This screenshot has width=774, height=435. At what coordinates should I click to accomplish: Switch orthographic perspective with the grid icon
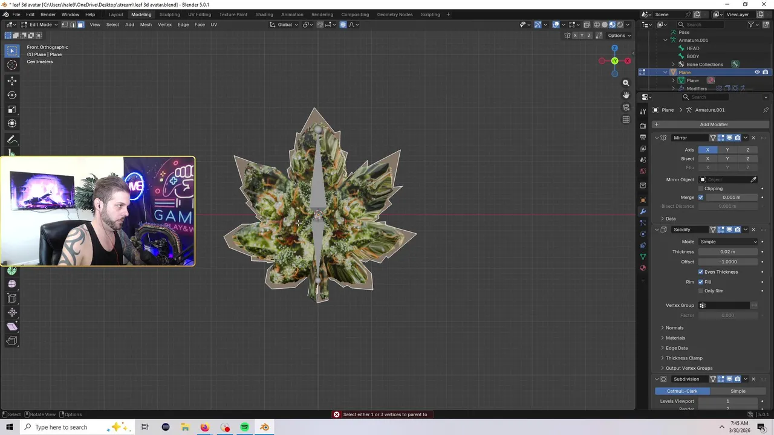tap(626, 119)
